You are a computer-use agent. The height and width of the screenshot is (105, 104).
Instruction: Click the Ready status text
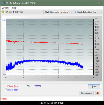[4, 99]
